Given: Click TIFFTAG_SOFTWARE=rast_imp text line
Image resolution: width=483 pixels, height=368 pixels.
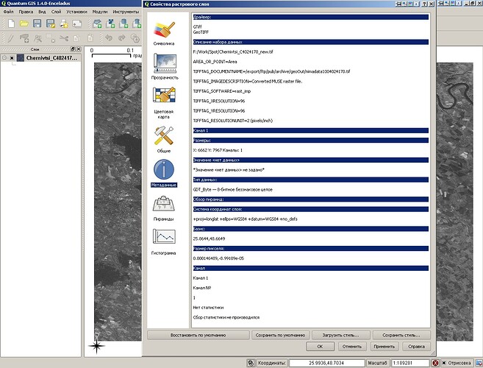Looking at the screenshot, I should (x=222, y=91).
